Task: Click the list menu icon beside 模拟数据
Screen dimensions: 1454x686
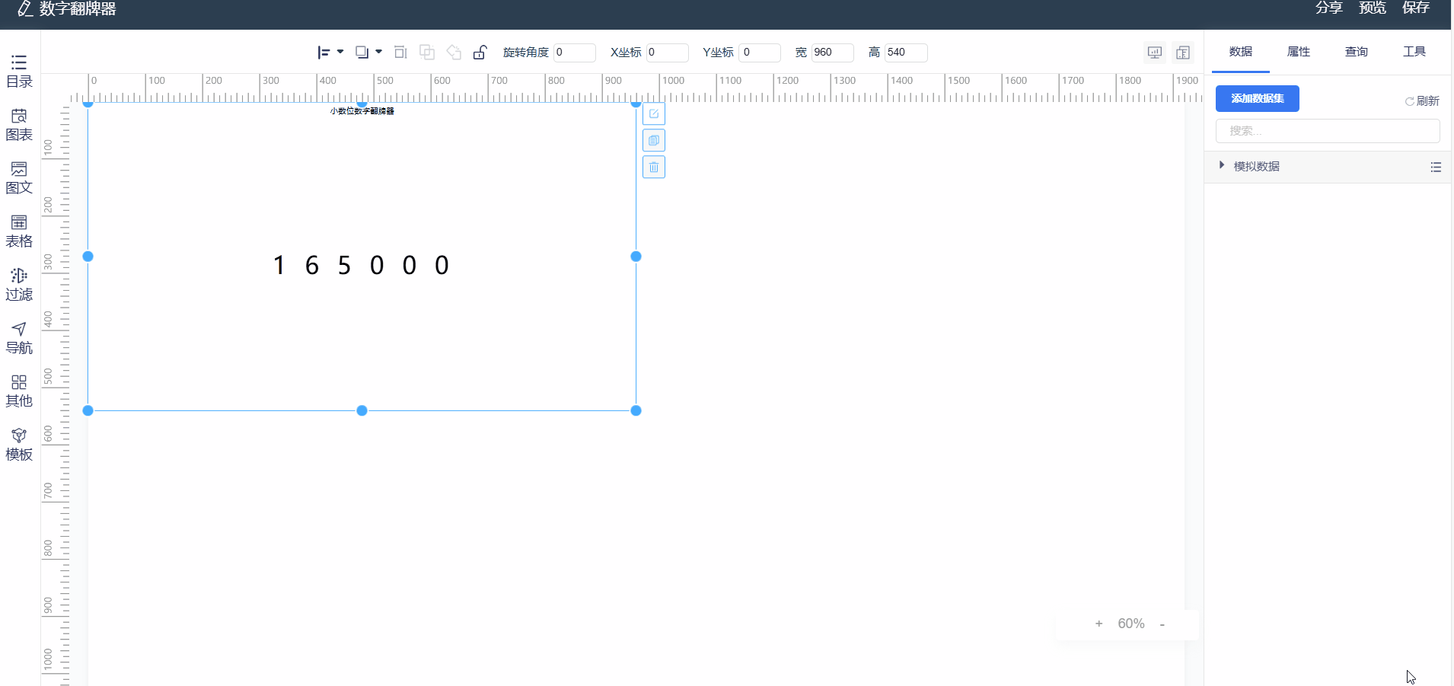Action: (1436, 167)
